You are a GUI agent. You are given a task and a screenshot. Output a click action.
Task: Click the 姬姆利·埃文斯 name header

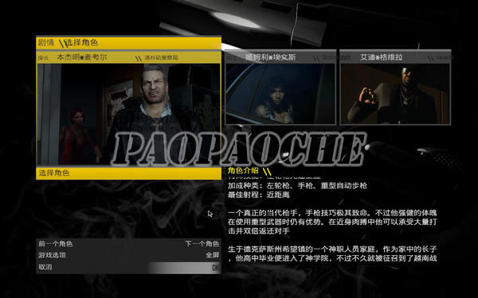271,57
